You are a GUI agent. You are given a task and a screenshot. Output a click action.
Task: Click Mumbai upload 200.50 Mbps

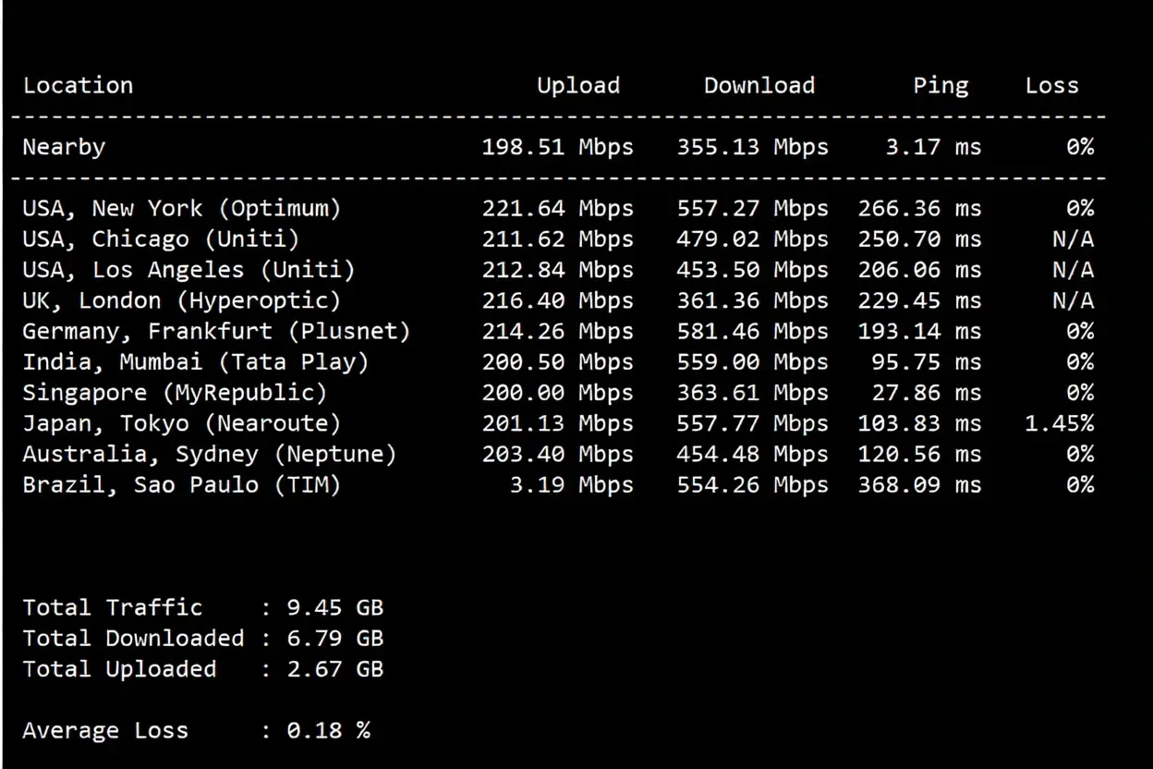click(558, 362)
